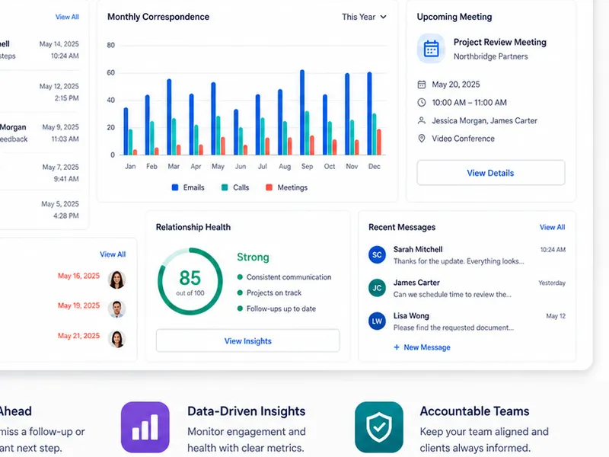Open the Lisa Wong message preview

point(467,321)
